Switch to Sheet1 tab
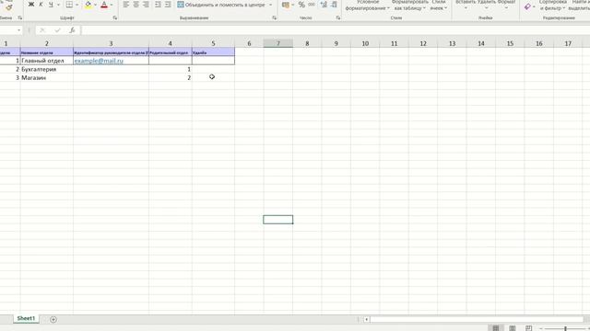 (x=26, y=318)
